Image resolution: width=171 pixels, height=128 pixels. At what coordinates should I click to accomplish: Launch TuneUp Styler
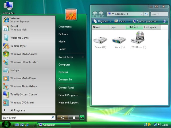click(29, 46)
